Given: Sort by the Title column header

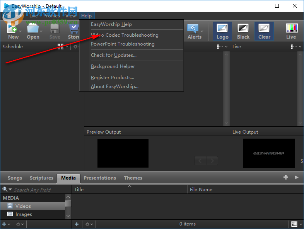Looking at the screenshot, I should pyautogui.click(x=130, y=190).
